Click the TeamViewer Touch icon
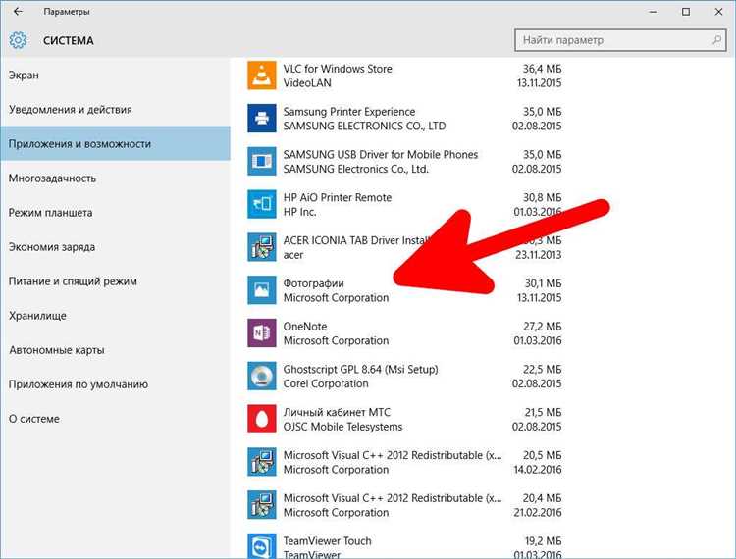 [261, 546]
